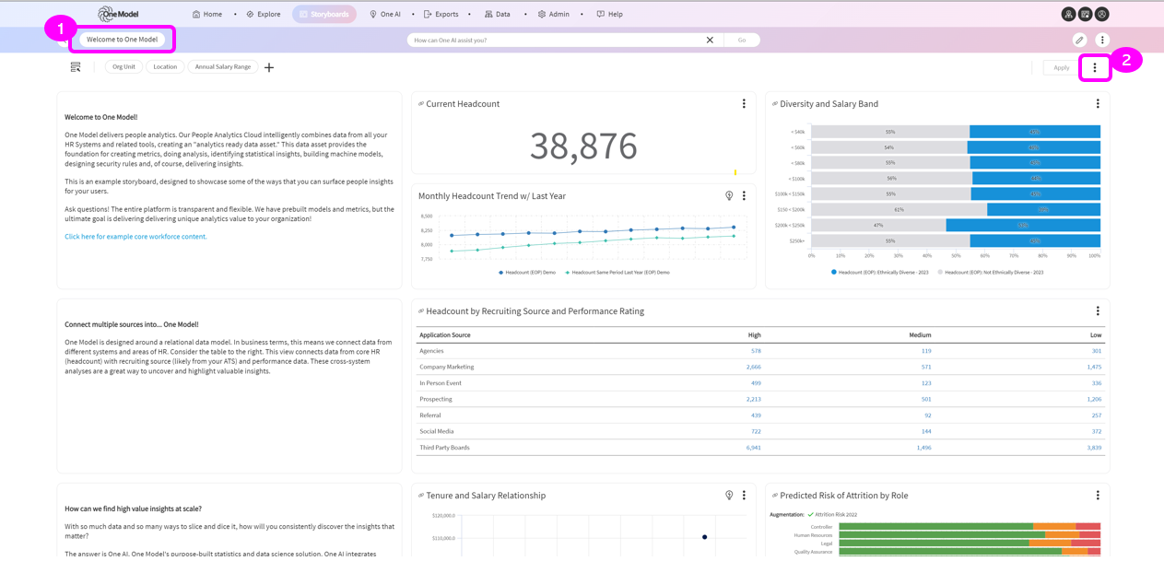This screenshot has height=573, width=1164.
Task: Click lightbulb insights icon on Monthly Headcount Trend
Action: coord(729,196)
